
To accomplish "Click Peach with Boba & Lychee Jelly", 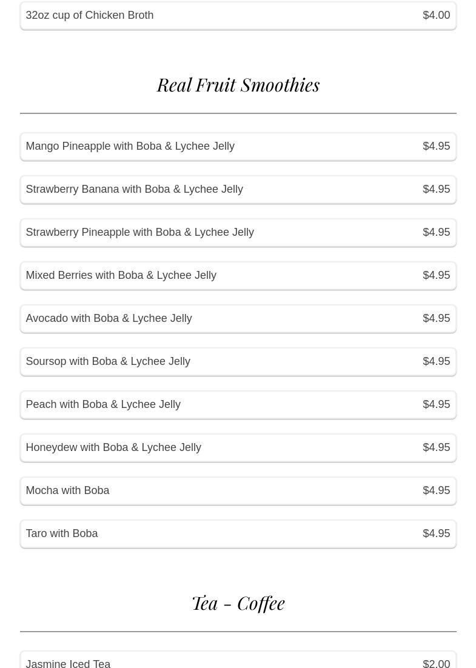I will [x=103, y=404].
